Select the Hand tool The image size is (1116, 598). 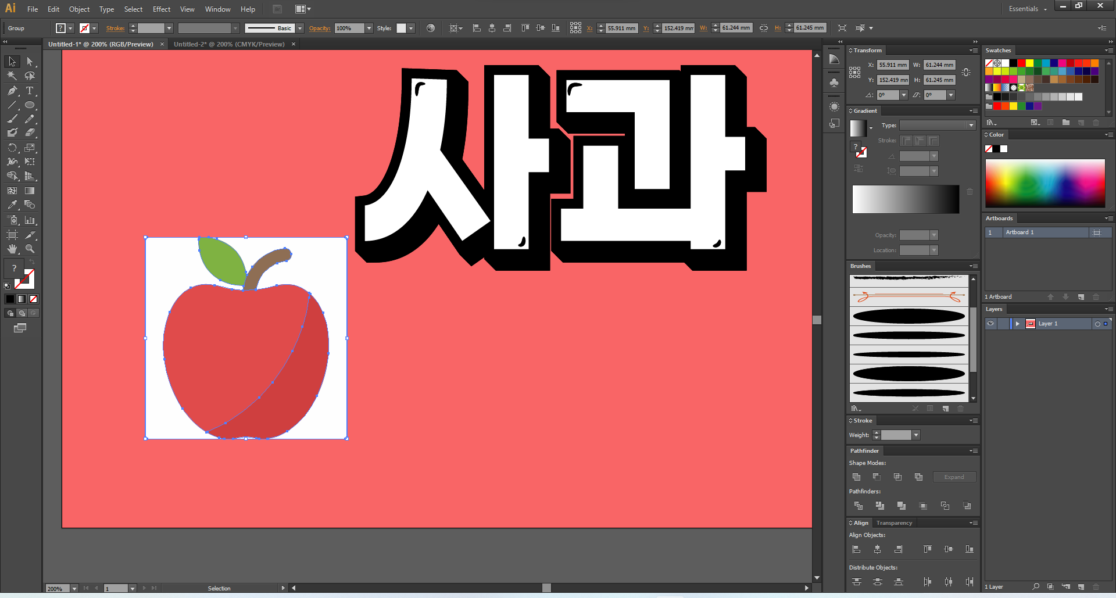point(12,249)
